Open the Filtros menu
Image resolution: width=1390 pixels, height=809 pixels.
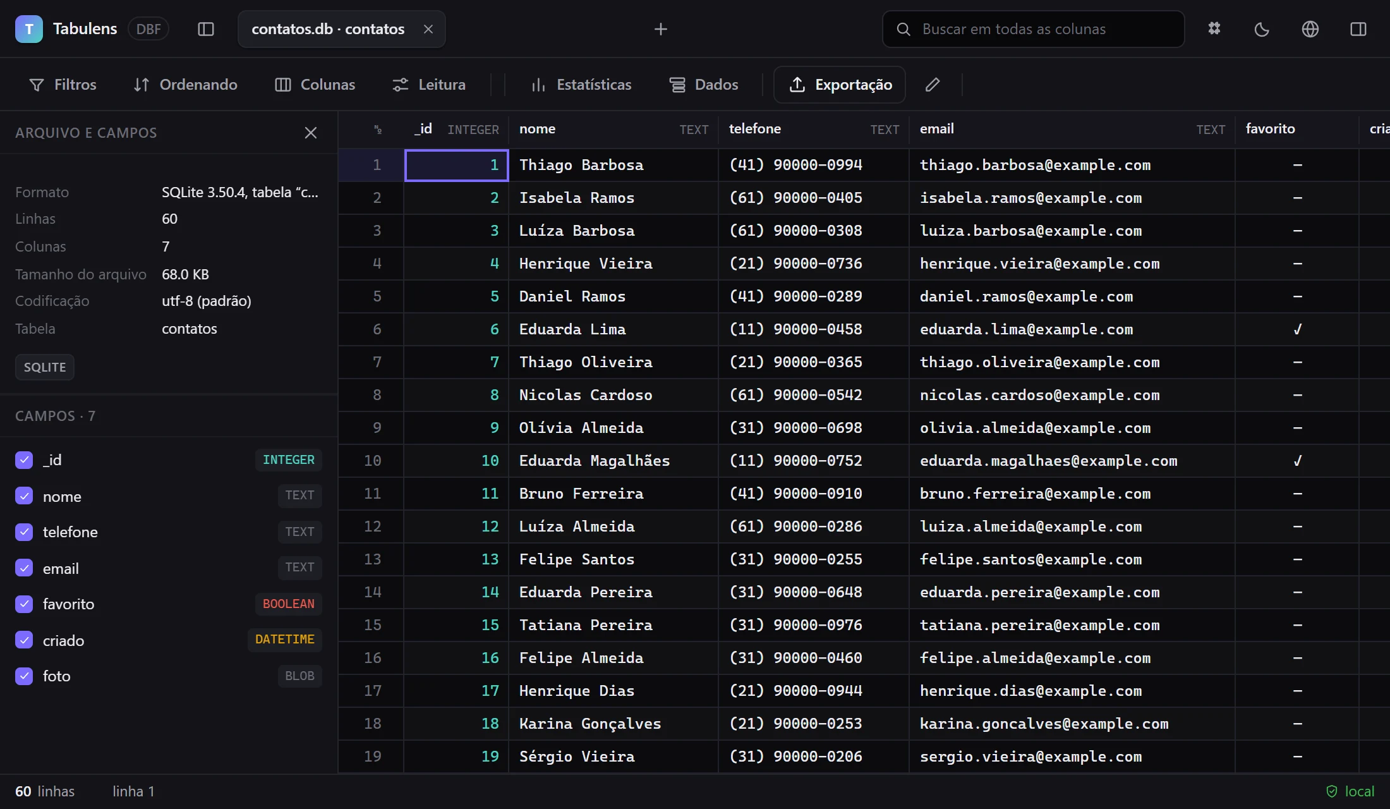click(x=63, y=85)
